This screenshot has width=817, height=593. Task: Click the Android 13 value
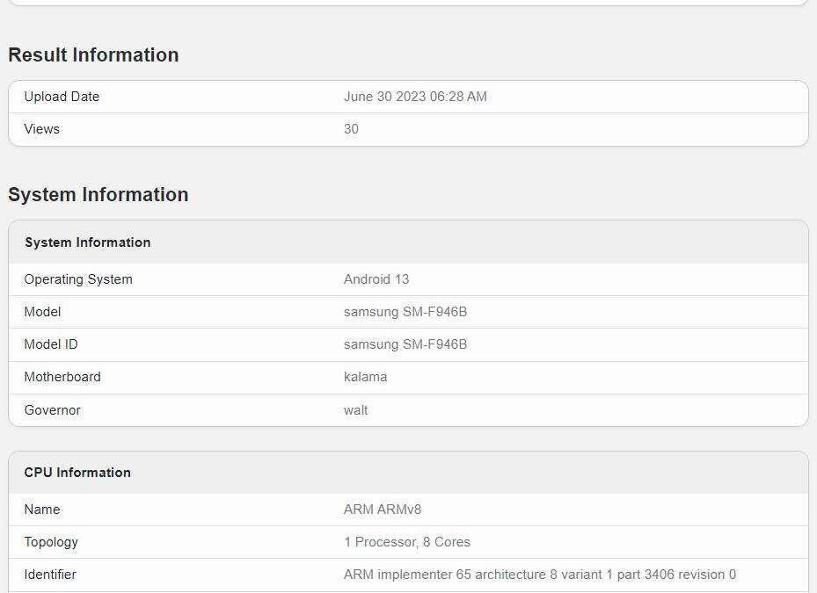376,279
